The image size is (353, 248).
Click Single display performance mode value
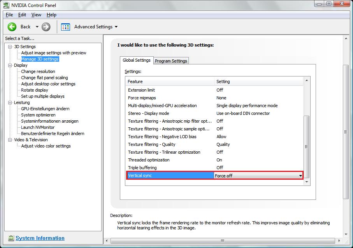247,106
